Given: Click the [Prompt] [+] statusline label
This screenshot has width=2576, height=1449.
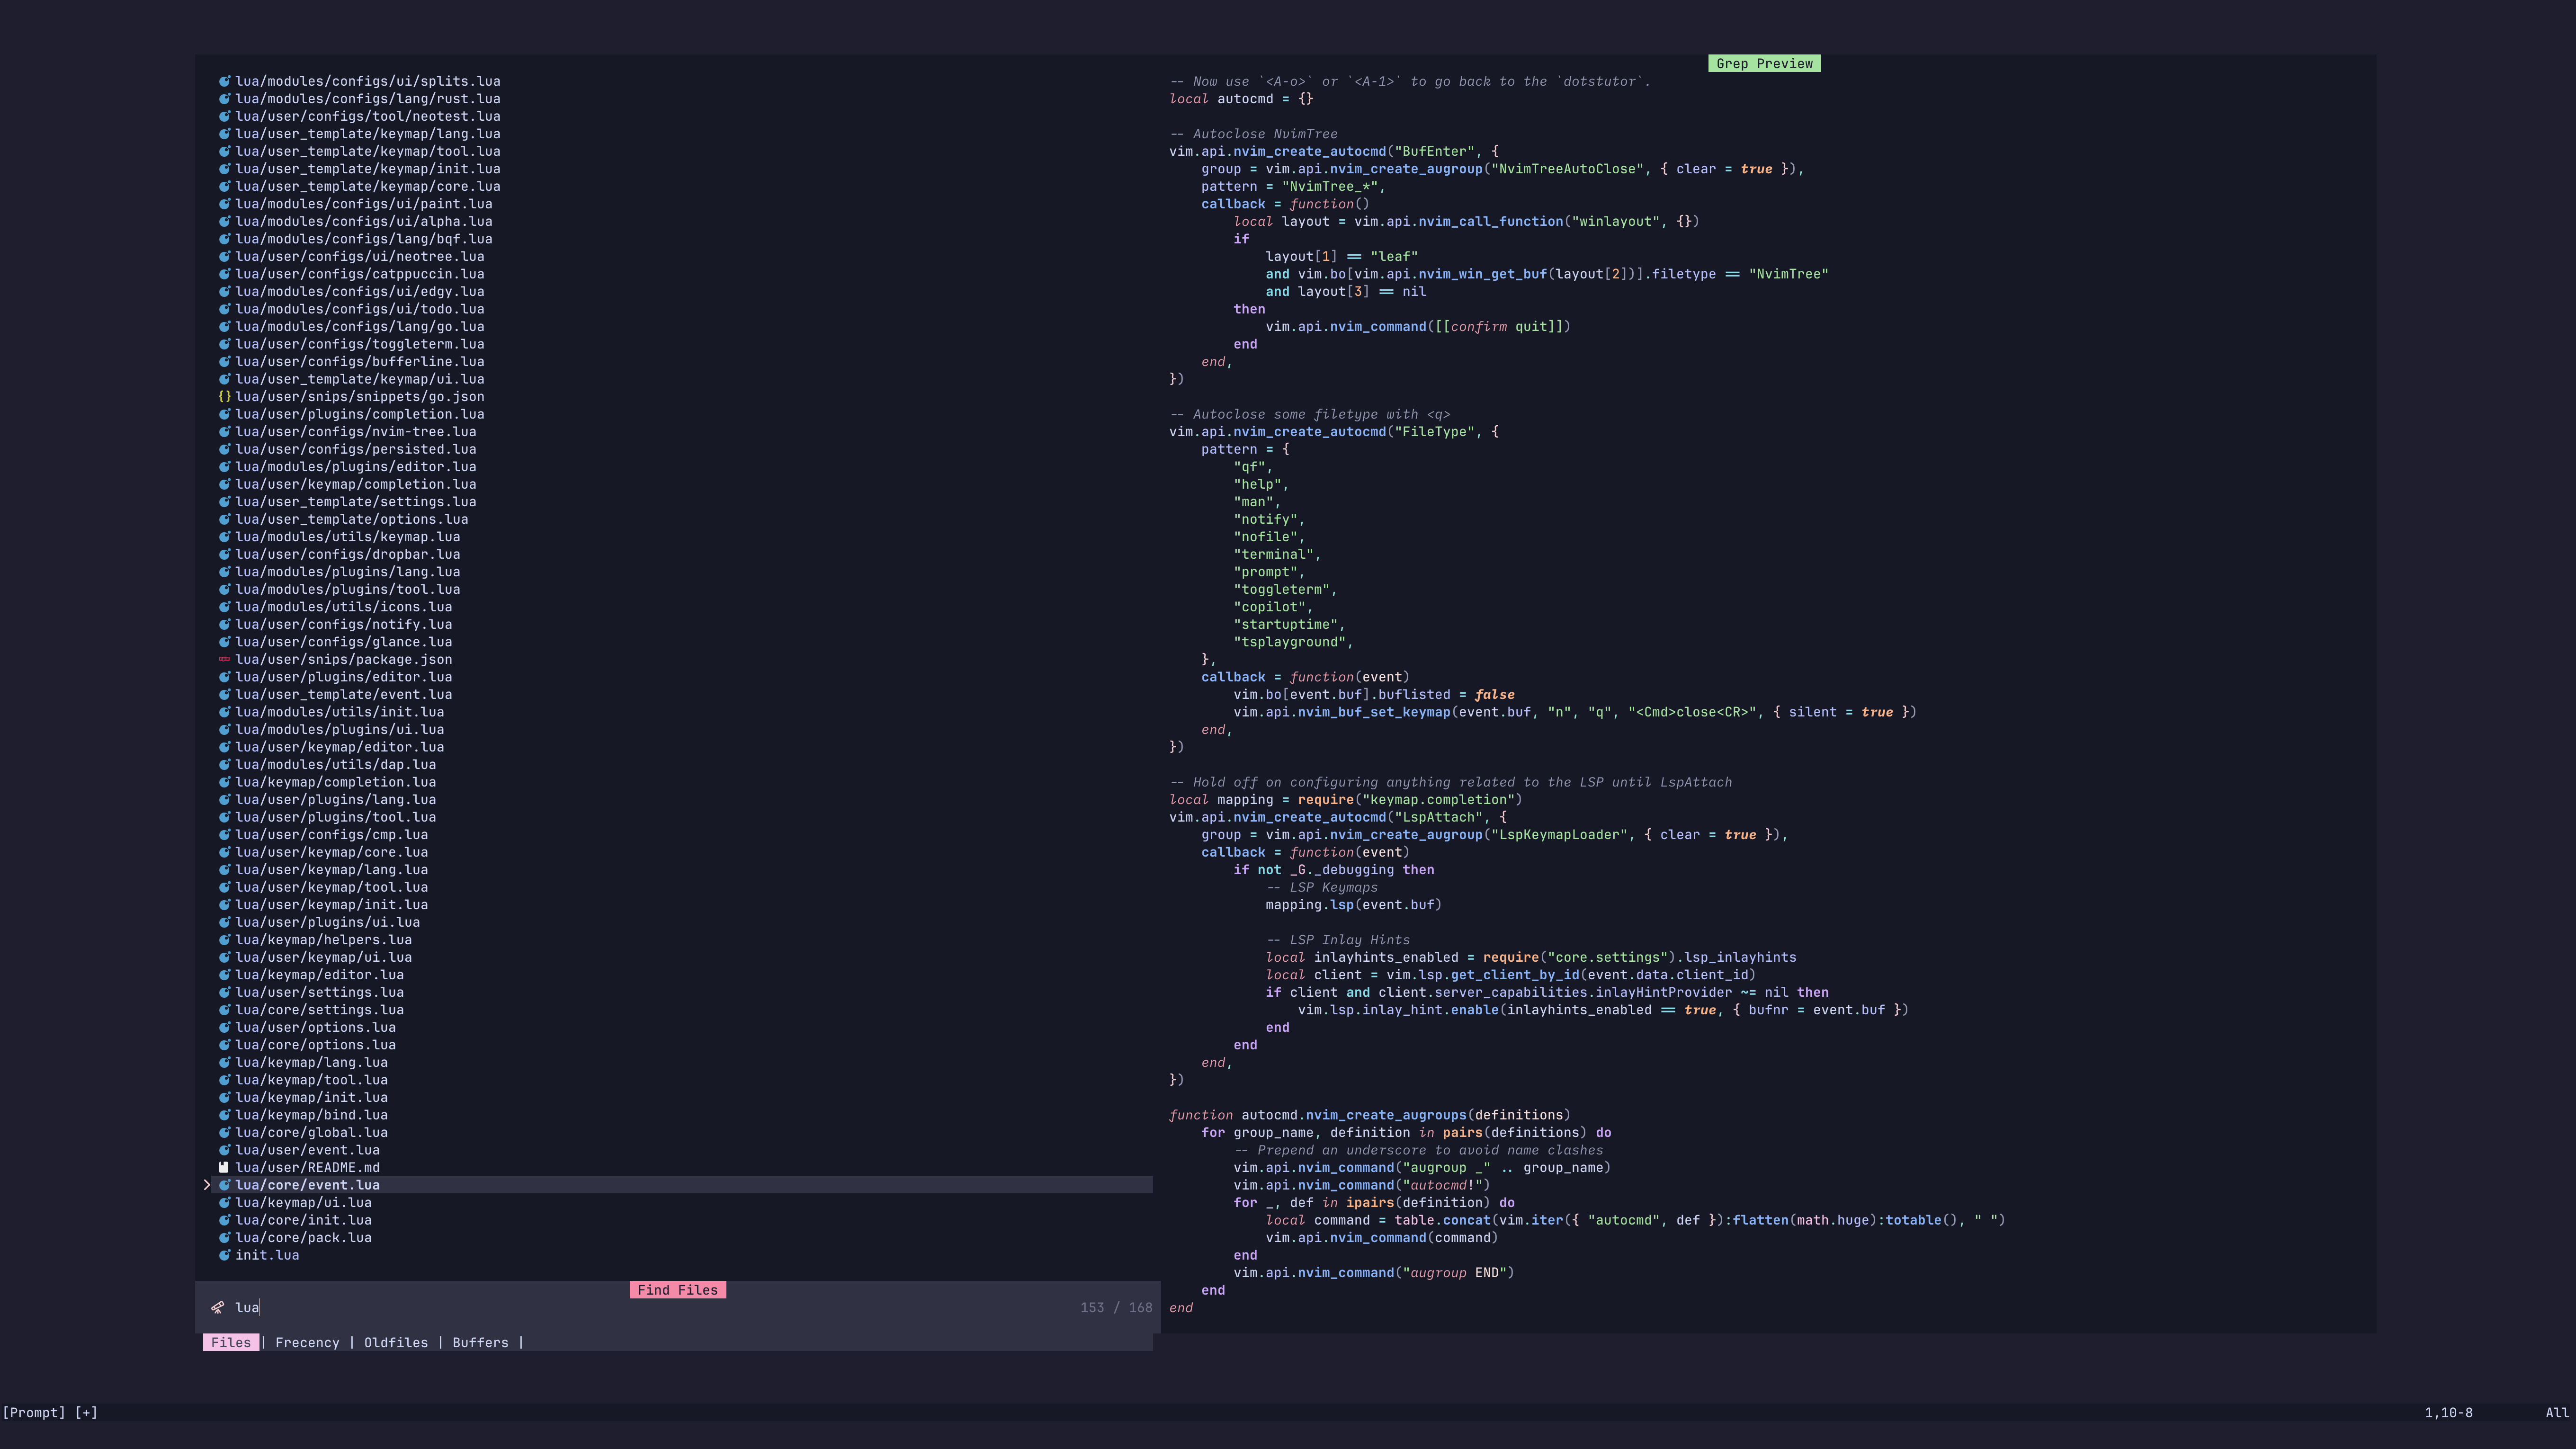Looking at the screenshot, I should [50, 1413].
